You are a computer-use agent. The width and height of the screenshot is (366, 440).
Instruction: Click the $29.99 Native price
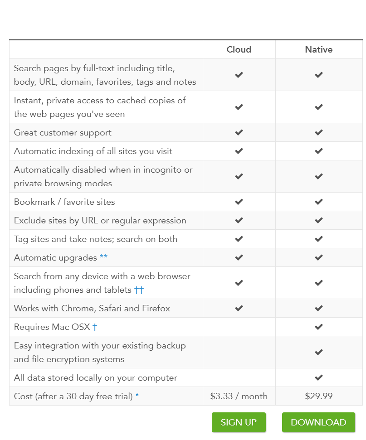click(x=319, y=396)
